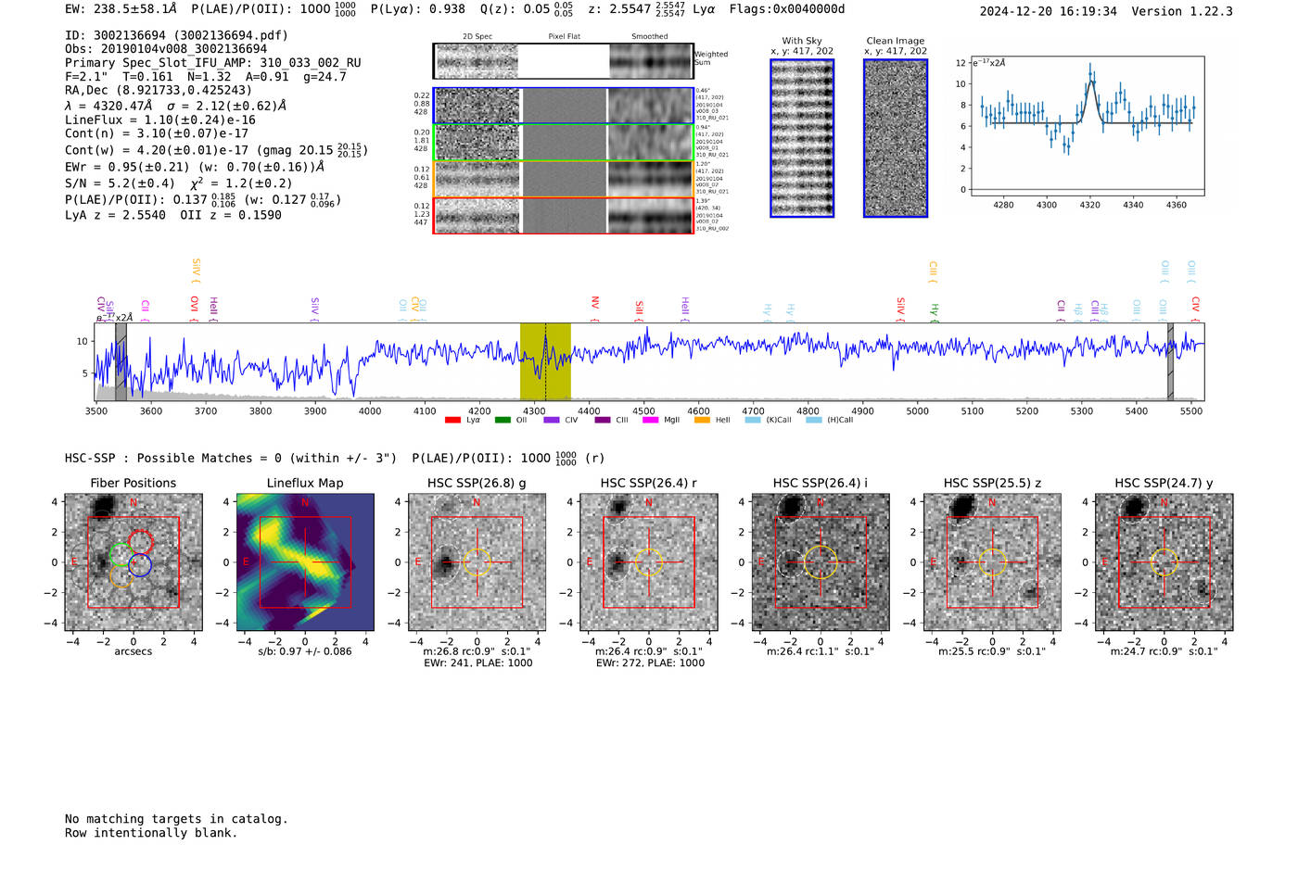Click the red Lyα legend swatch
The image size is (1298, 883).
[452, 421]
